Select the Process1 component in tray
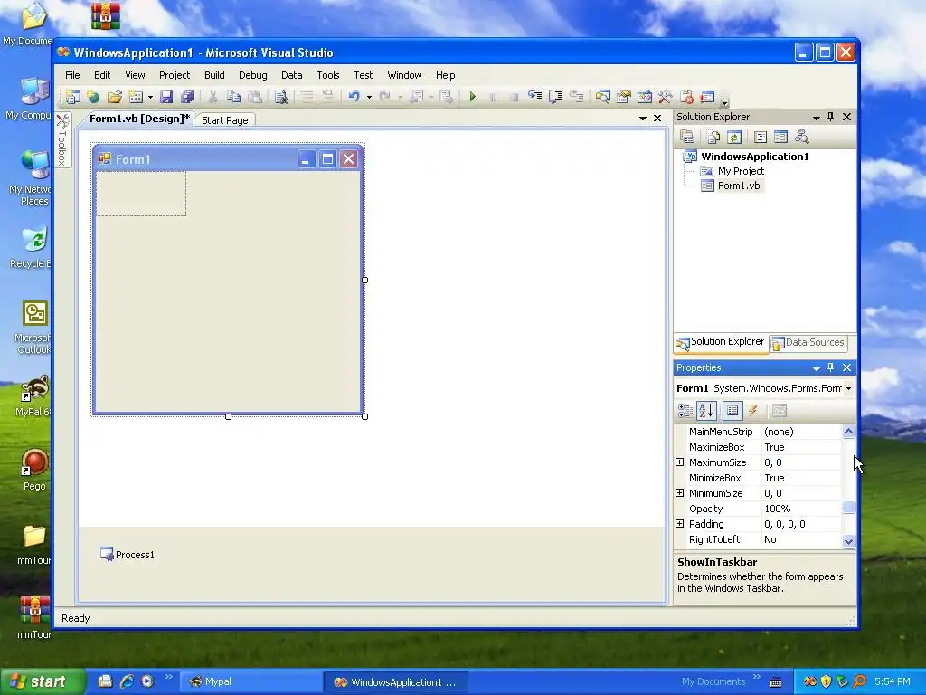Image resolution: width=926 pixels, height=695 pixels. [x=128, y=555]
